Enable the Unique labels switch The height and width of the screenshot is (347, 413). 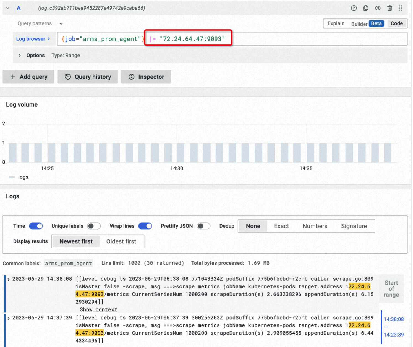coord(94,226)
